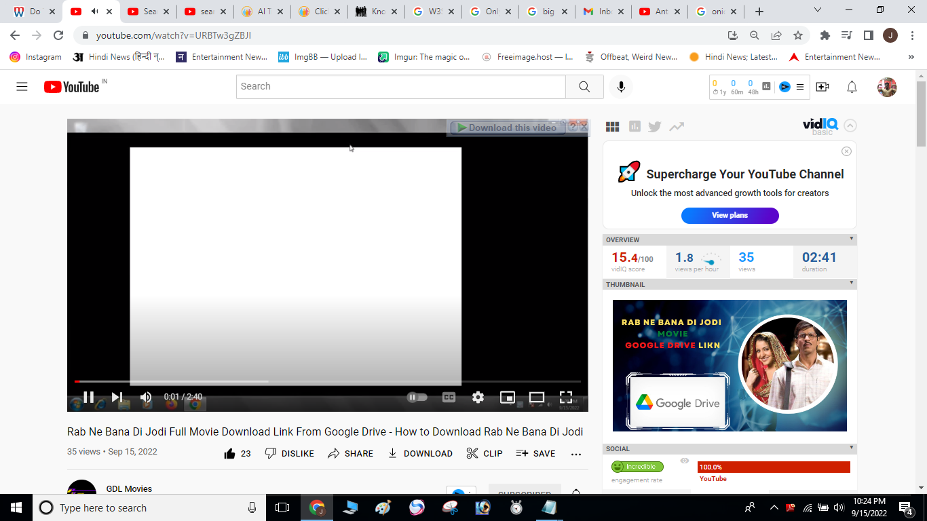Bookmark this page with star icon

tap(798, 35)
